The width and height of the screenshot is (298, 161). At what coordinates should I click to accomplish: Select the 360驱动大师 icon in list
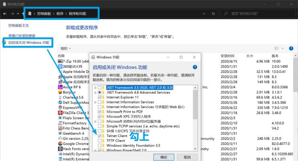click(60, 66)
